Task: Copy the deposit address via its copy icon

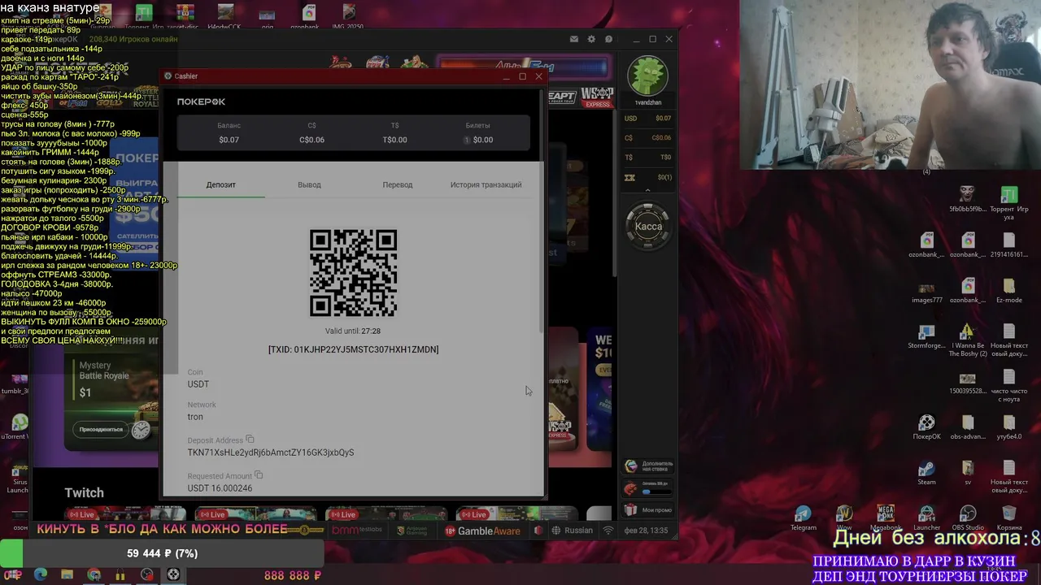Action: click(250, 440)
